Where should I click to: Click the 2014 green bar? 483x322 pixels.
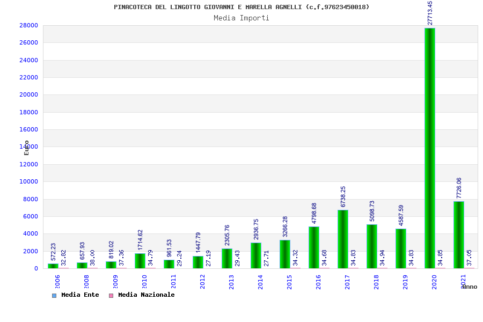(x=256, y=256)
